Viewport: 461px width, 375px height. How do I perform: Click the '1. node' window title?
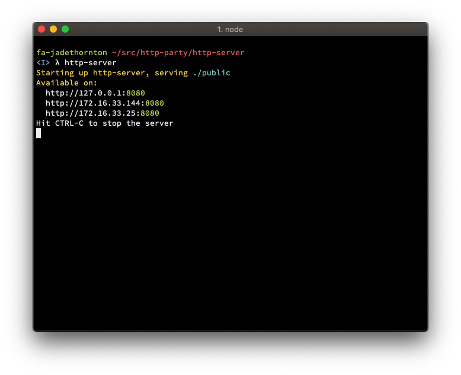(x=230, y=30)
